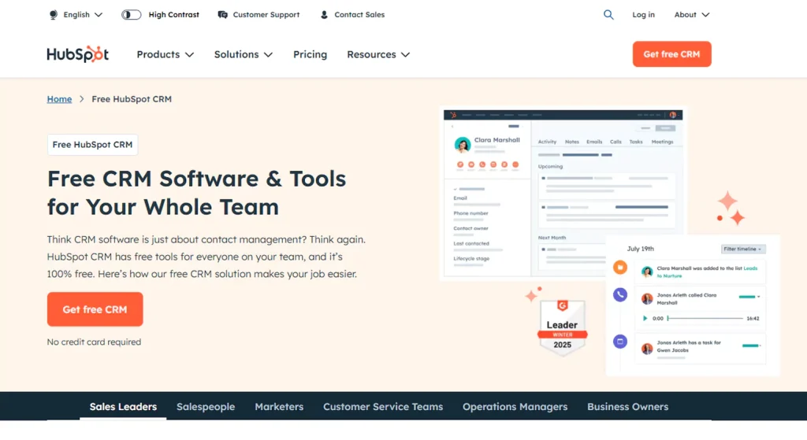Click the play icon on call recording
807x440 pixels.
pyautogui.click(x=645, y=318)
